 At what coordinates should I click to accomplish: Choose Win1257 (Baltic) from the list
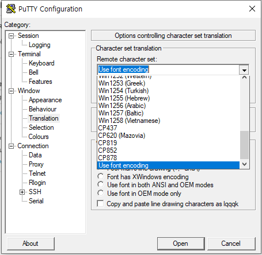tap(169, 113)
